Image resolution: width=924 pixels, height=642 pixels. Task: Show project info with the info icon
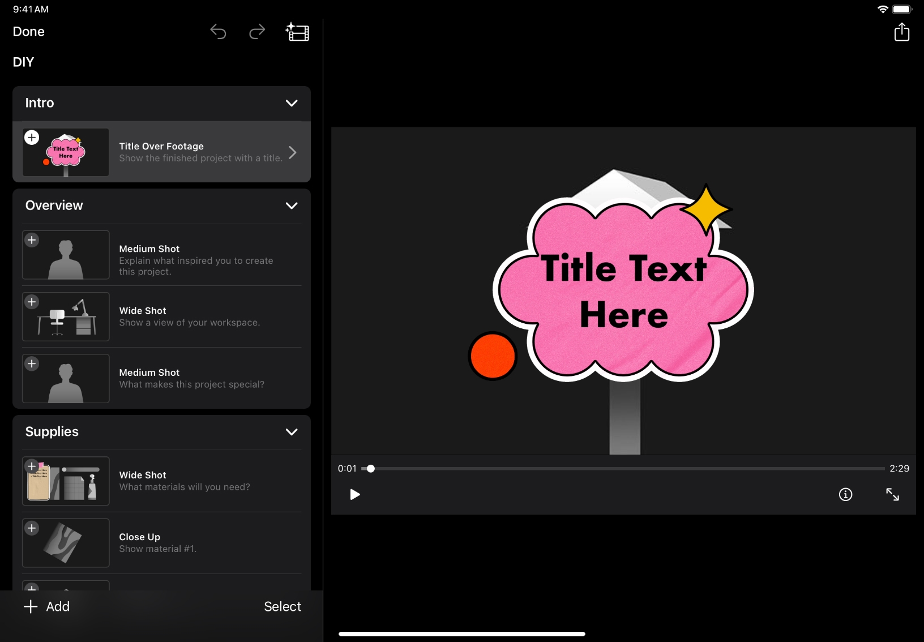[845, 495]
